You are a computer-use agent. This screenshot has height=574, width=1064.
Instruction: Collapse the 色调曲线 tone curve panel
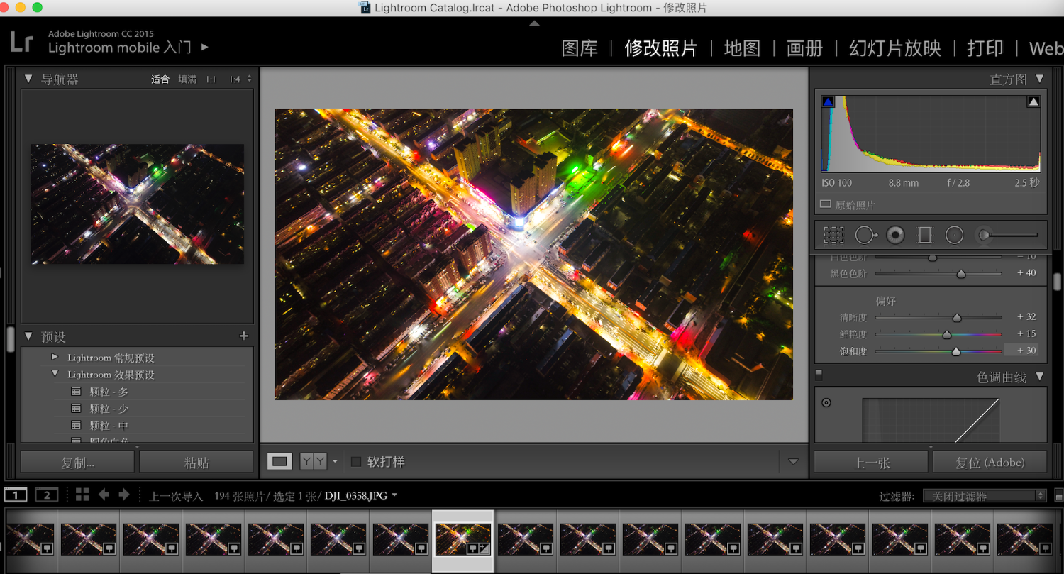pyautogui.click(x=1039, y=377)
